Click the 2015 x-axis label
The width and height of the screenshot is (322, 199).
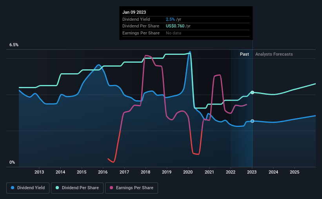(x=82, y=172)
